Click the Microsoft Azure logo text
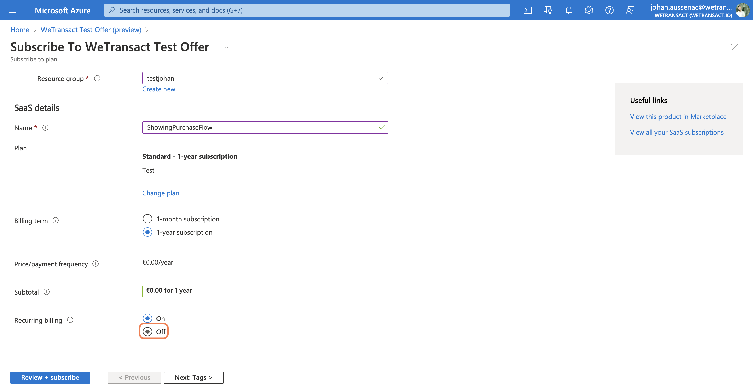 tap(62, 10)
